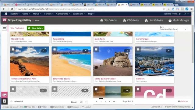Select Santa Barbara Castle gallery checkbox
The width and height of the screenshot is (195, 110).
pyautogui.click(x=96, y=50)
